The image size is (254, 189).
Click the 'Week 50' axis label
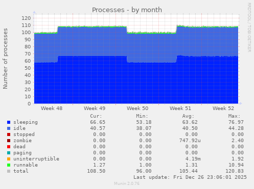pyautogui.click(x=137, y=109)
